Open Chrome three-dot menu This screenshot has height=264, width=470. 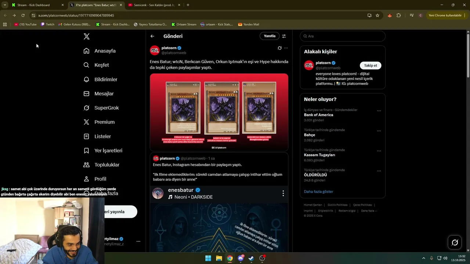point(465,15)
